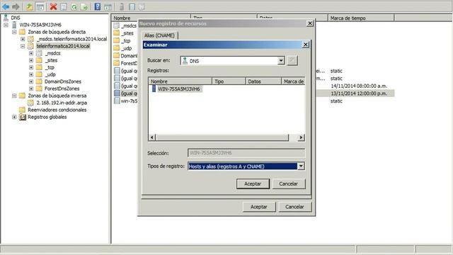This screenshot has height=255, width=453.
Task: Sort Examinar list by Datos column
Action: click(263, 81)
